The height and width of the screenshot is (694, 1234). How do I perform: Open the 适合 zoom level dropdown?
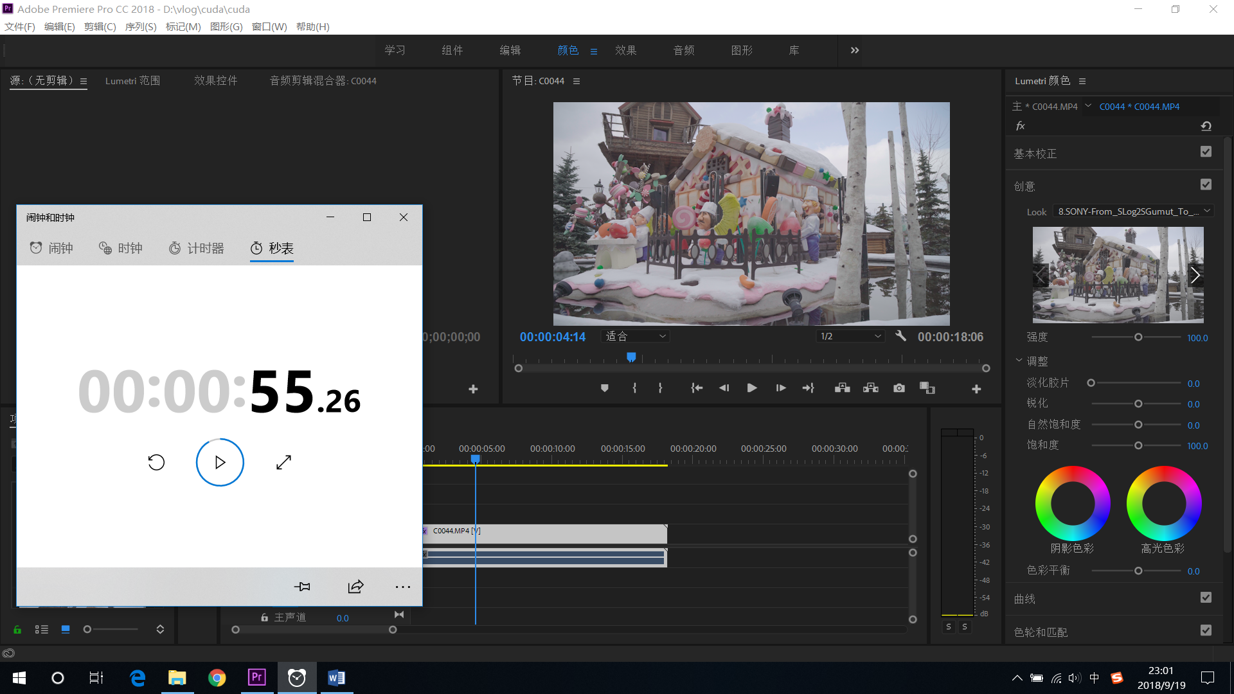click(x=635, y=336)
